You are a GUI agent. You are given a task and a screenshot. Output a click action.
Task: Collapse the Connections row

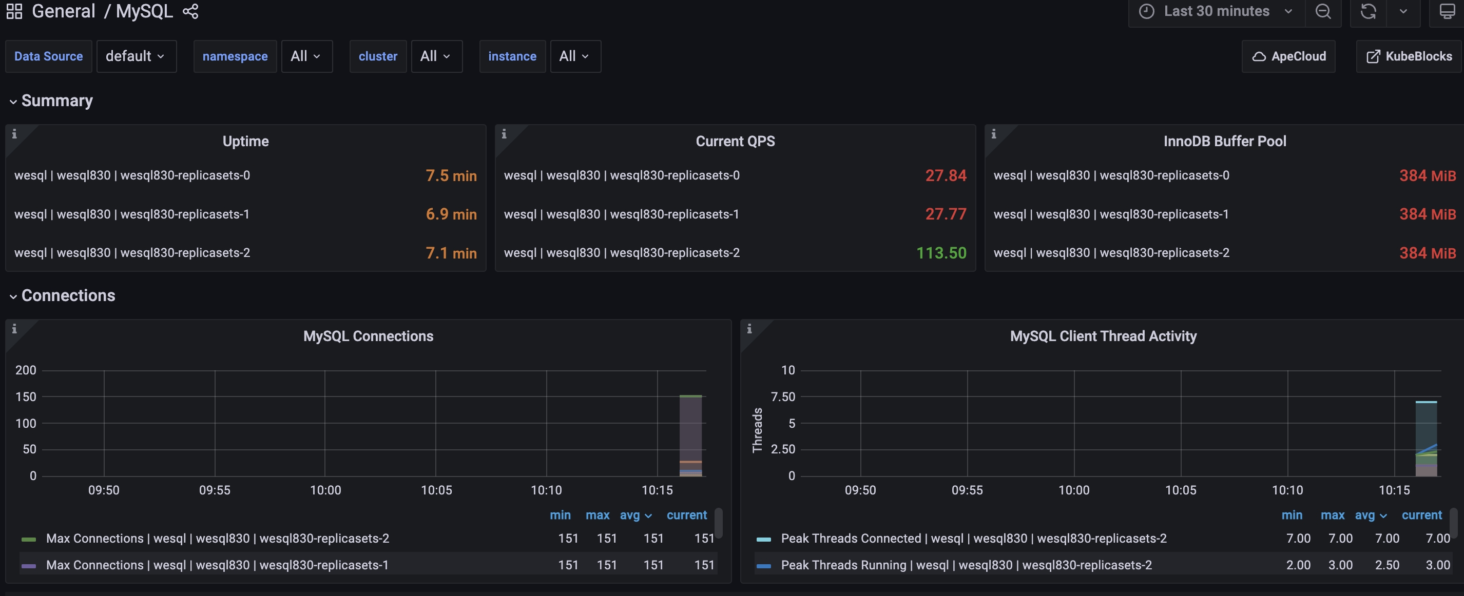coord(63,295)
